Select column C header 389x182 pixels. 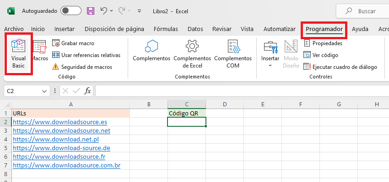coord(187,104)
